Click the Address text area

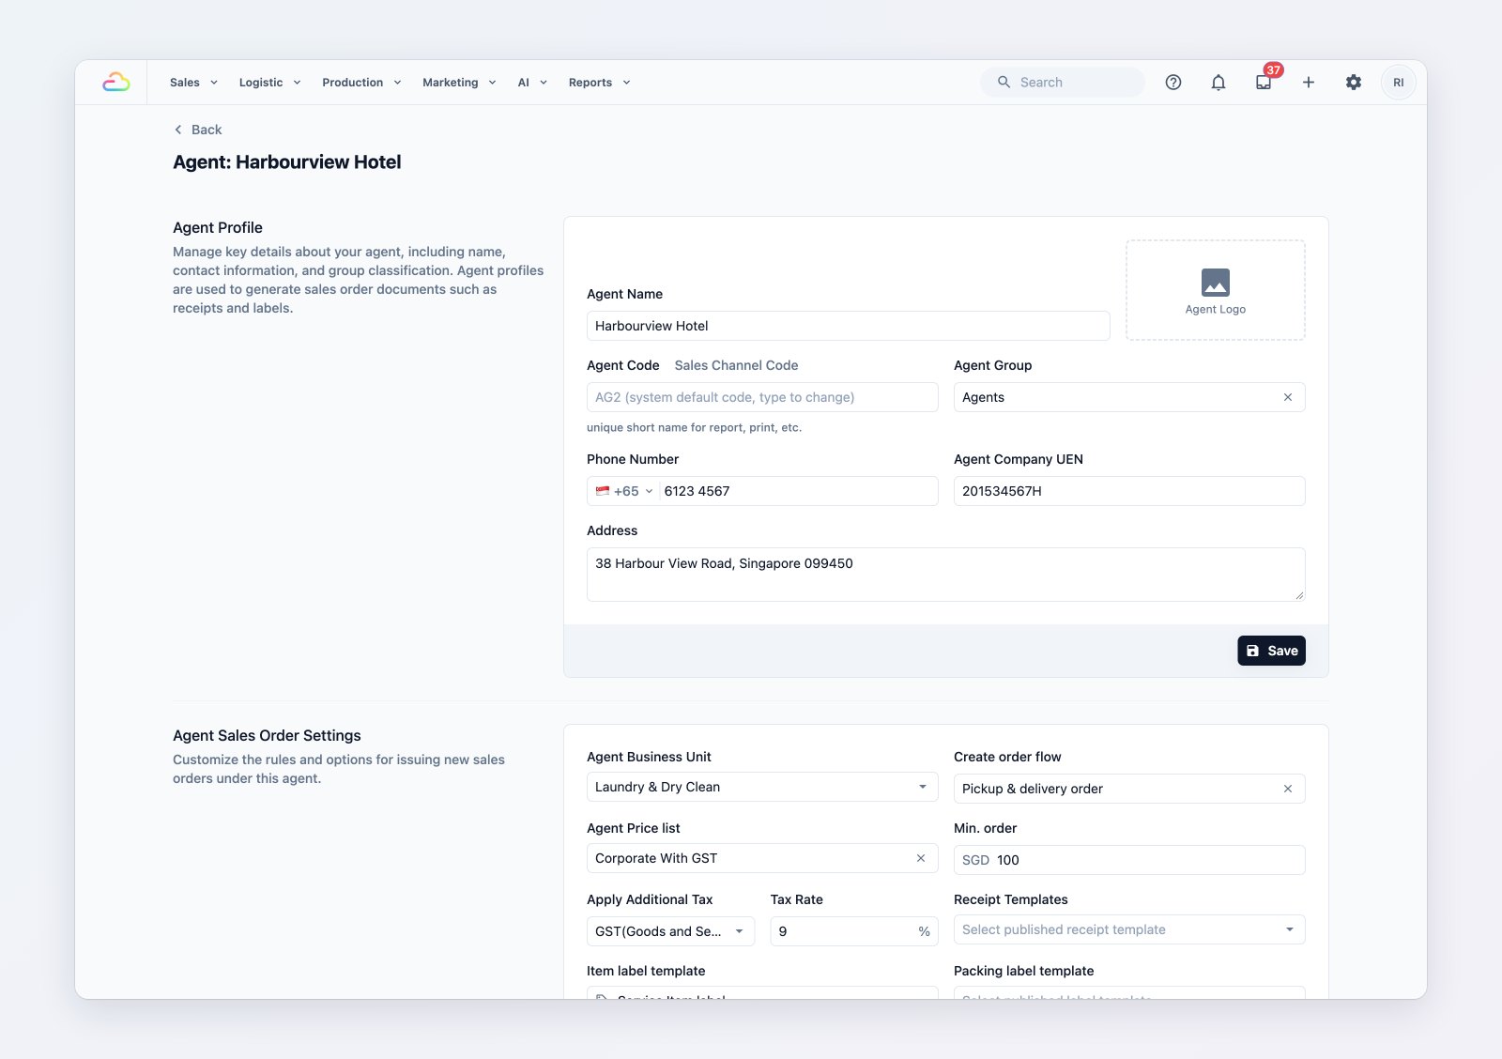(946, 575)
